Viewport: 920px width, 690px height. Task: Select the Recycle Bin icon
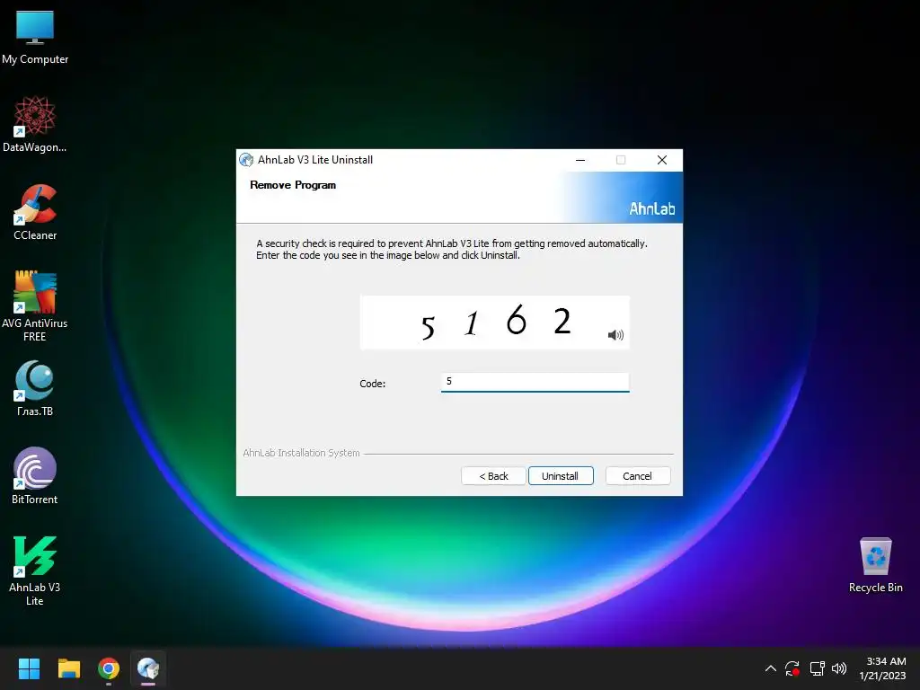coord(875,565)
